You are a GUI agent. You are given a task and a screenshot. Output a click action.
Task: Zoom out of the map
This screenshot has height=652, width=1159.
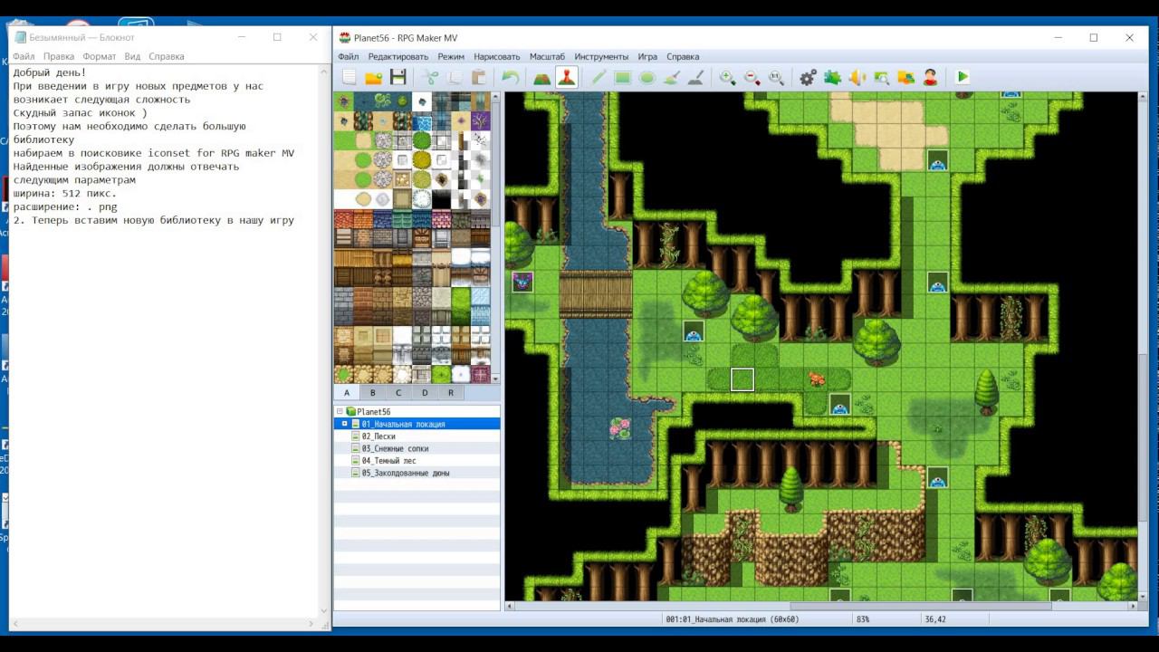pos(752,78)
